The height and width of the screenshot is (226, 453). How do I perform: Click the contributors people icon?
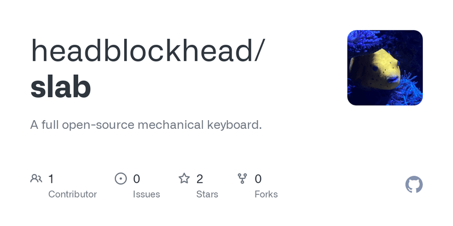(37, 179)
